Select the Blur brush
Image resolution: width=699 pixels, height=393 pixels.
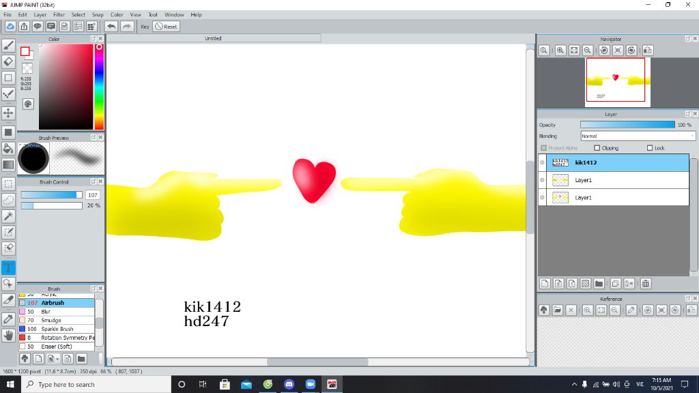(x=56, y=311)
